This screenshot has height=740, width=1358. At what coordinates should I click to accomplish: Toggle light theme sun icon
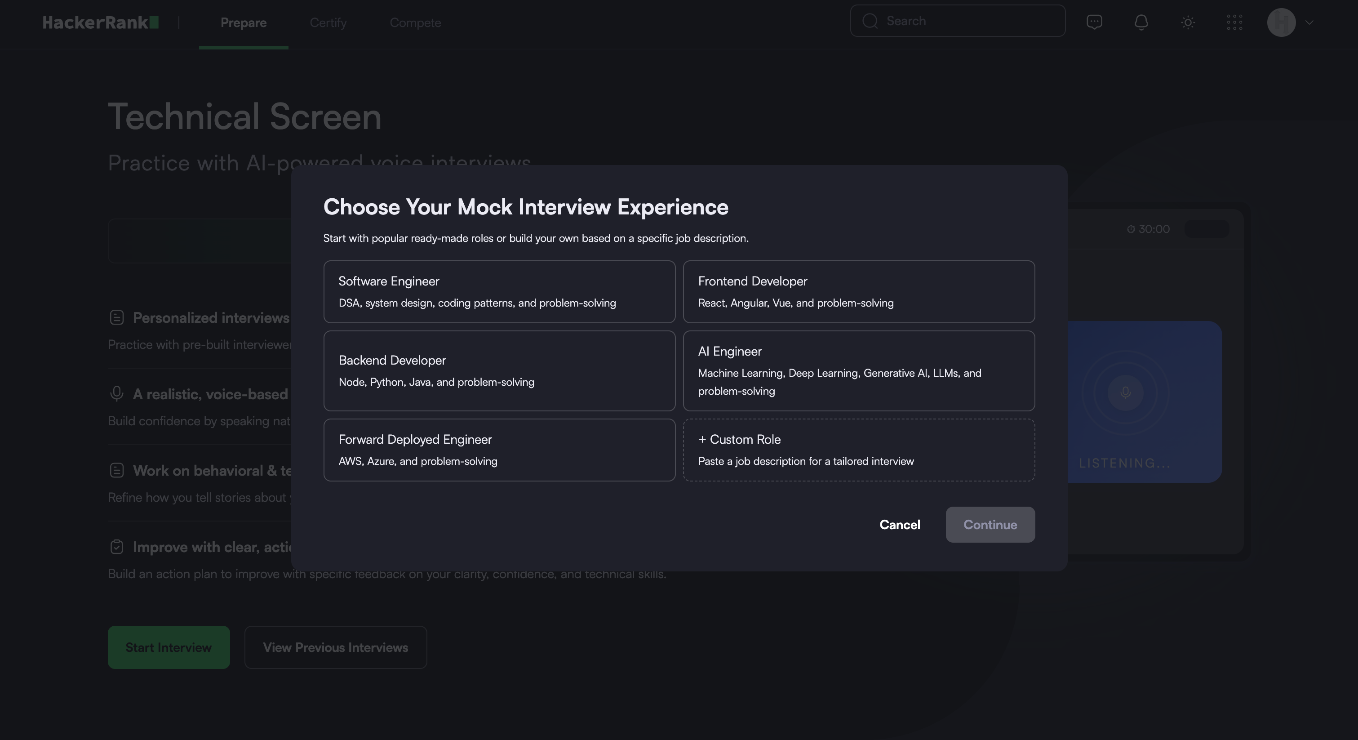tap(1188, 22)
